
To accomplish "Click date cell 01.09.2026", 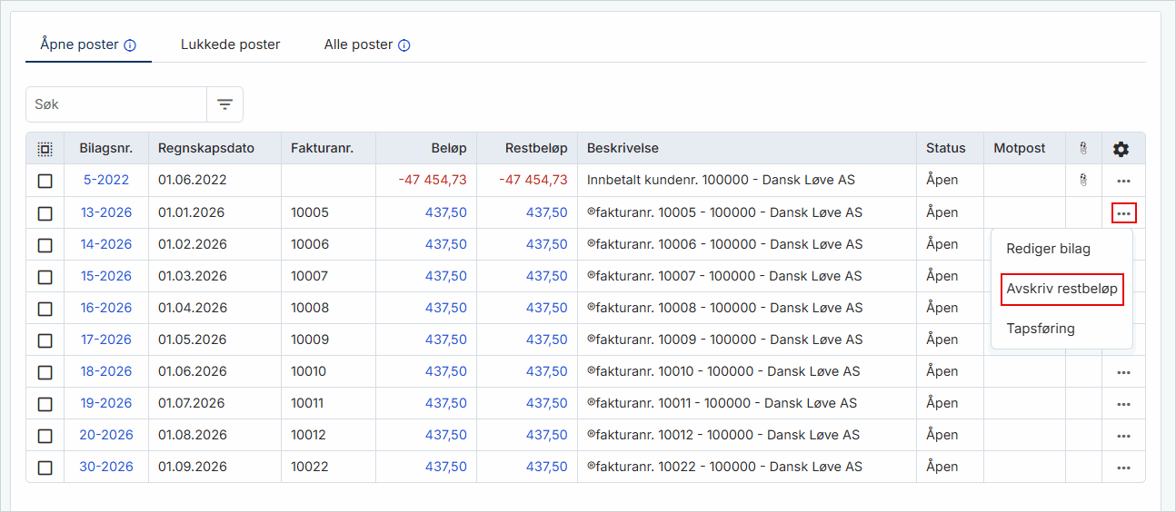I will coord(193,467).
